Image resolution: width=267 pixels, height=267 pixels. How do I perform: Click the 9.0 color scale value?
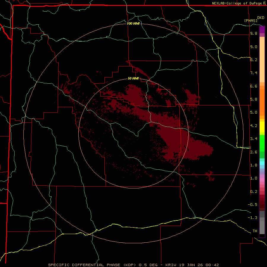click(x=254, y=47)
